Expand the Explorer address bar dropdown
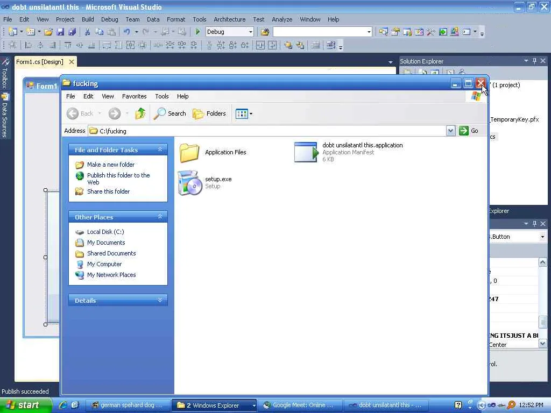The image size is (551, 413). (x=450, y=131)
